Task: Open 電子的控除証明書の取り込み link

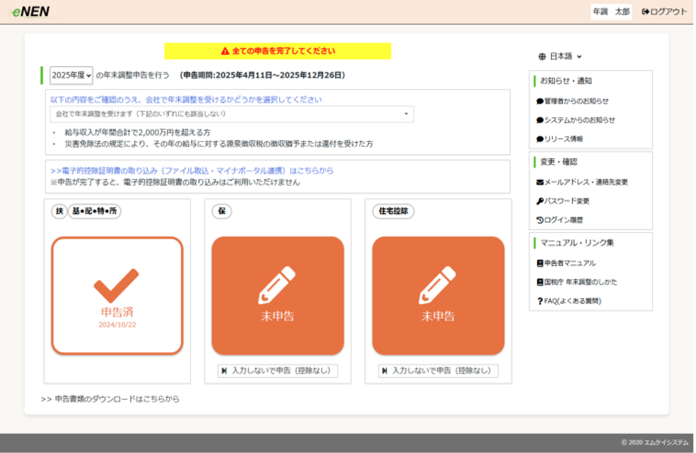Action: coord(192,170)
